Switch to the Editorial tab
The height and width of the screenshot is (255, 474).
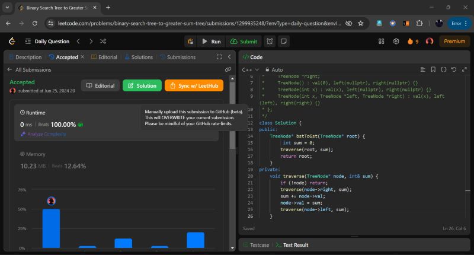tap(104, 57)
